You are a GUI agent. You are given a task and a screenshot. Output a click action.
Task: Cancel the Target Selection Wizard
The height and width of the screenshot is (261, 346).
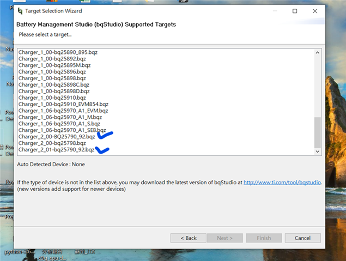(x=303, y=238)
